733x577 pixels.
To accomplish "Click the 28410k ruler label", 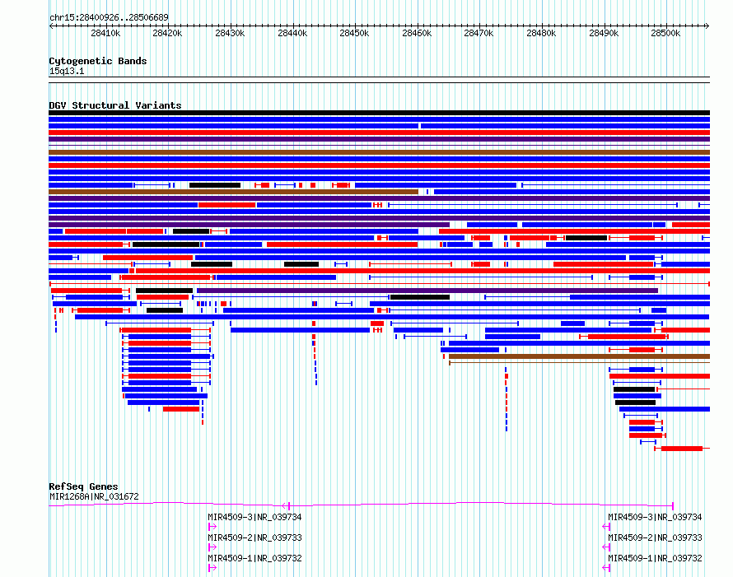I will pos(105,33).
